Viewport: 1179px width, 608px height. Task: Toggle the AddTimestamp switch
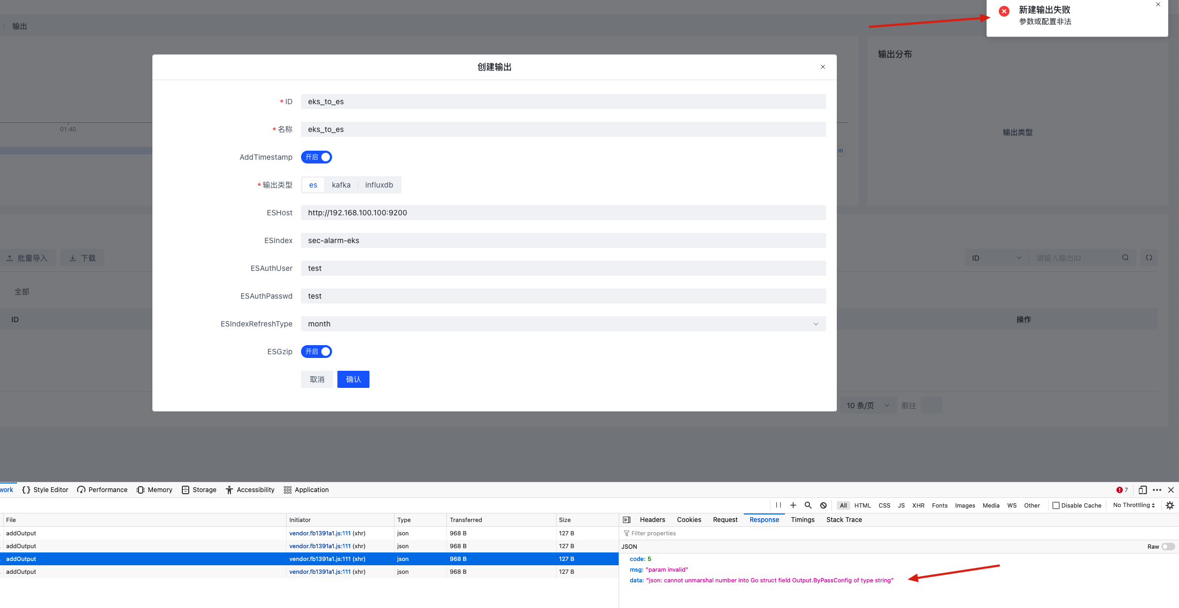(317, 157)
